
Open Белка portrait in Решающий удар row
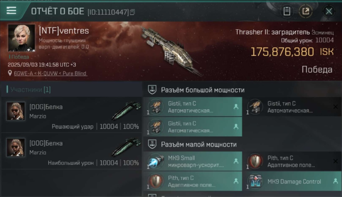pyautogui.click(x=16, y=111)
